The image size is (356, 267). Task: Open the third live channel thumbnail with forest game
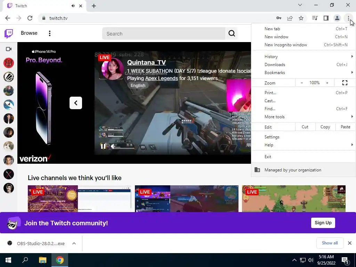point(293,199)
